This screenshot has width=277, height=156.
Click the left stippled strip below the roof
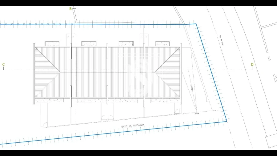click(49, 100)
